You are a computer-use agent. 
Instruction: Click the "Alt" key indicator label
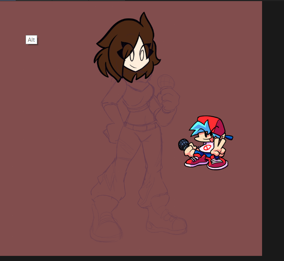pos(31,40)
